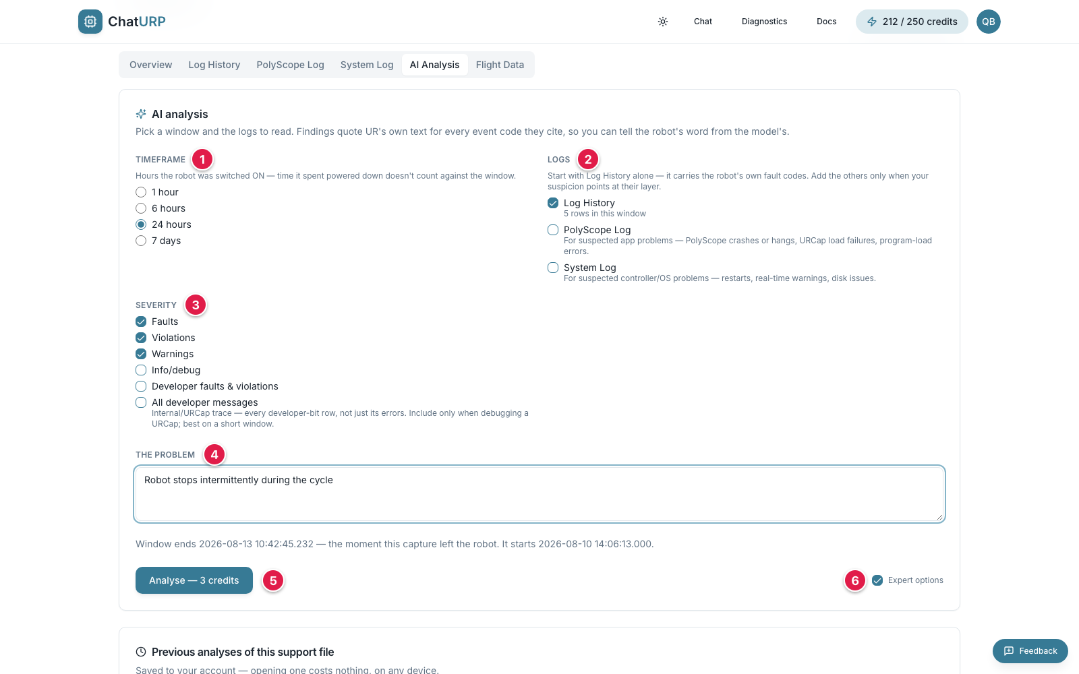Click the ChatURP chip logo icon
Screen dimensions: 1079x674
[x=90, y=22]
